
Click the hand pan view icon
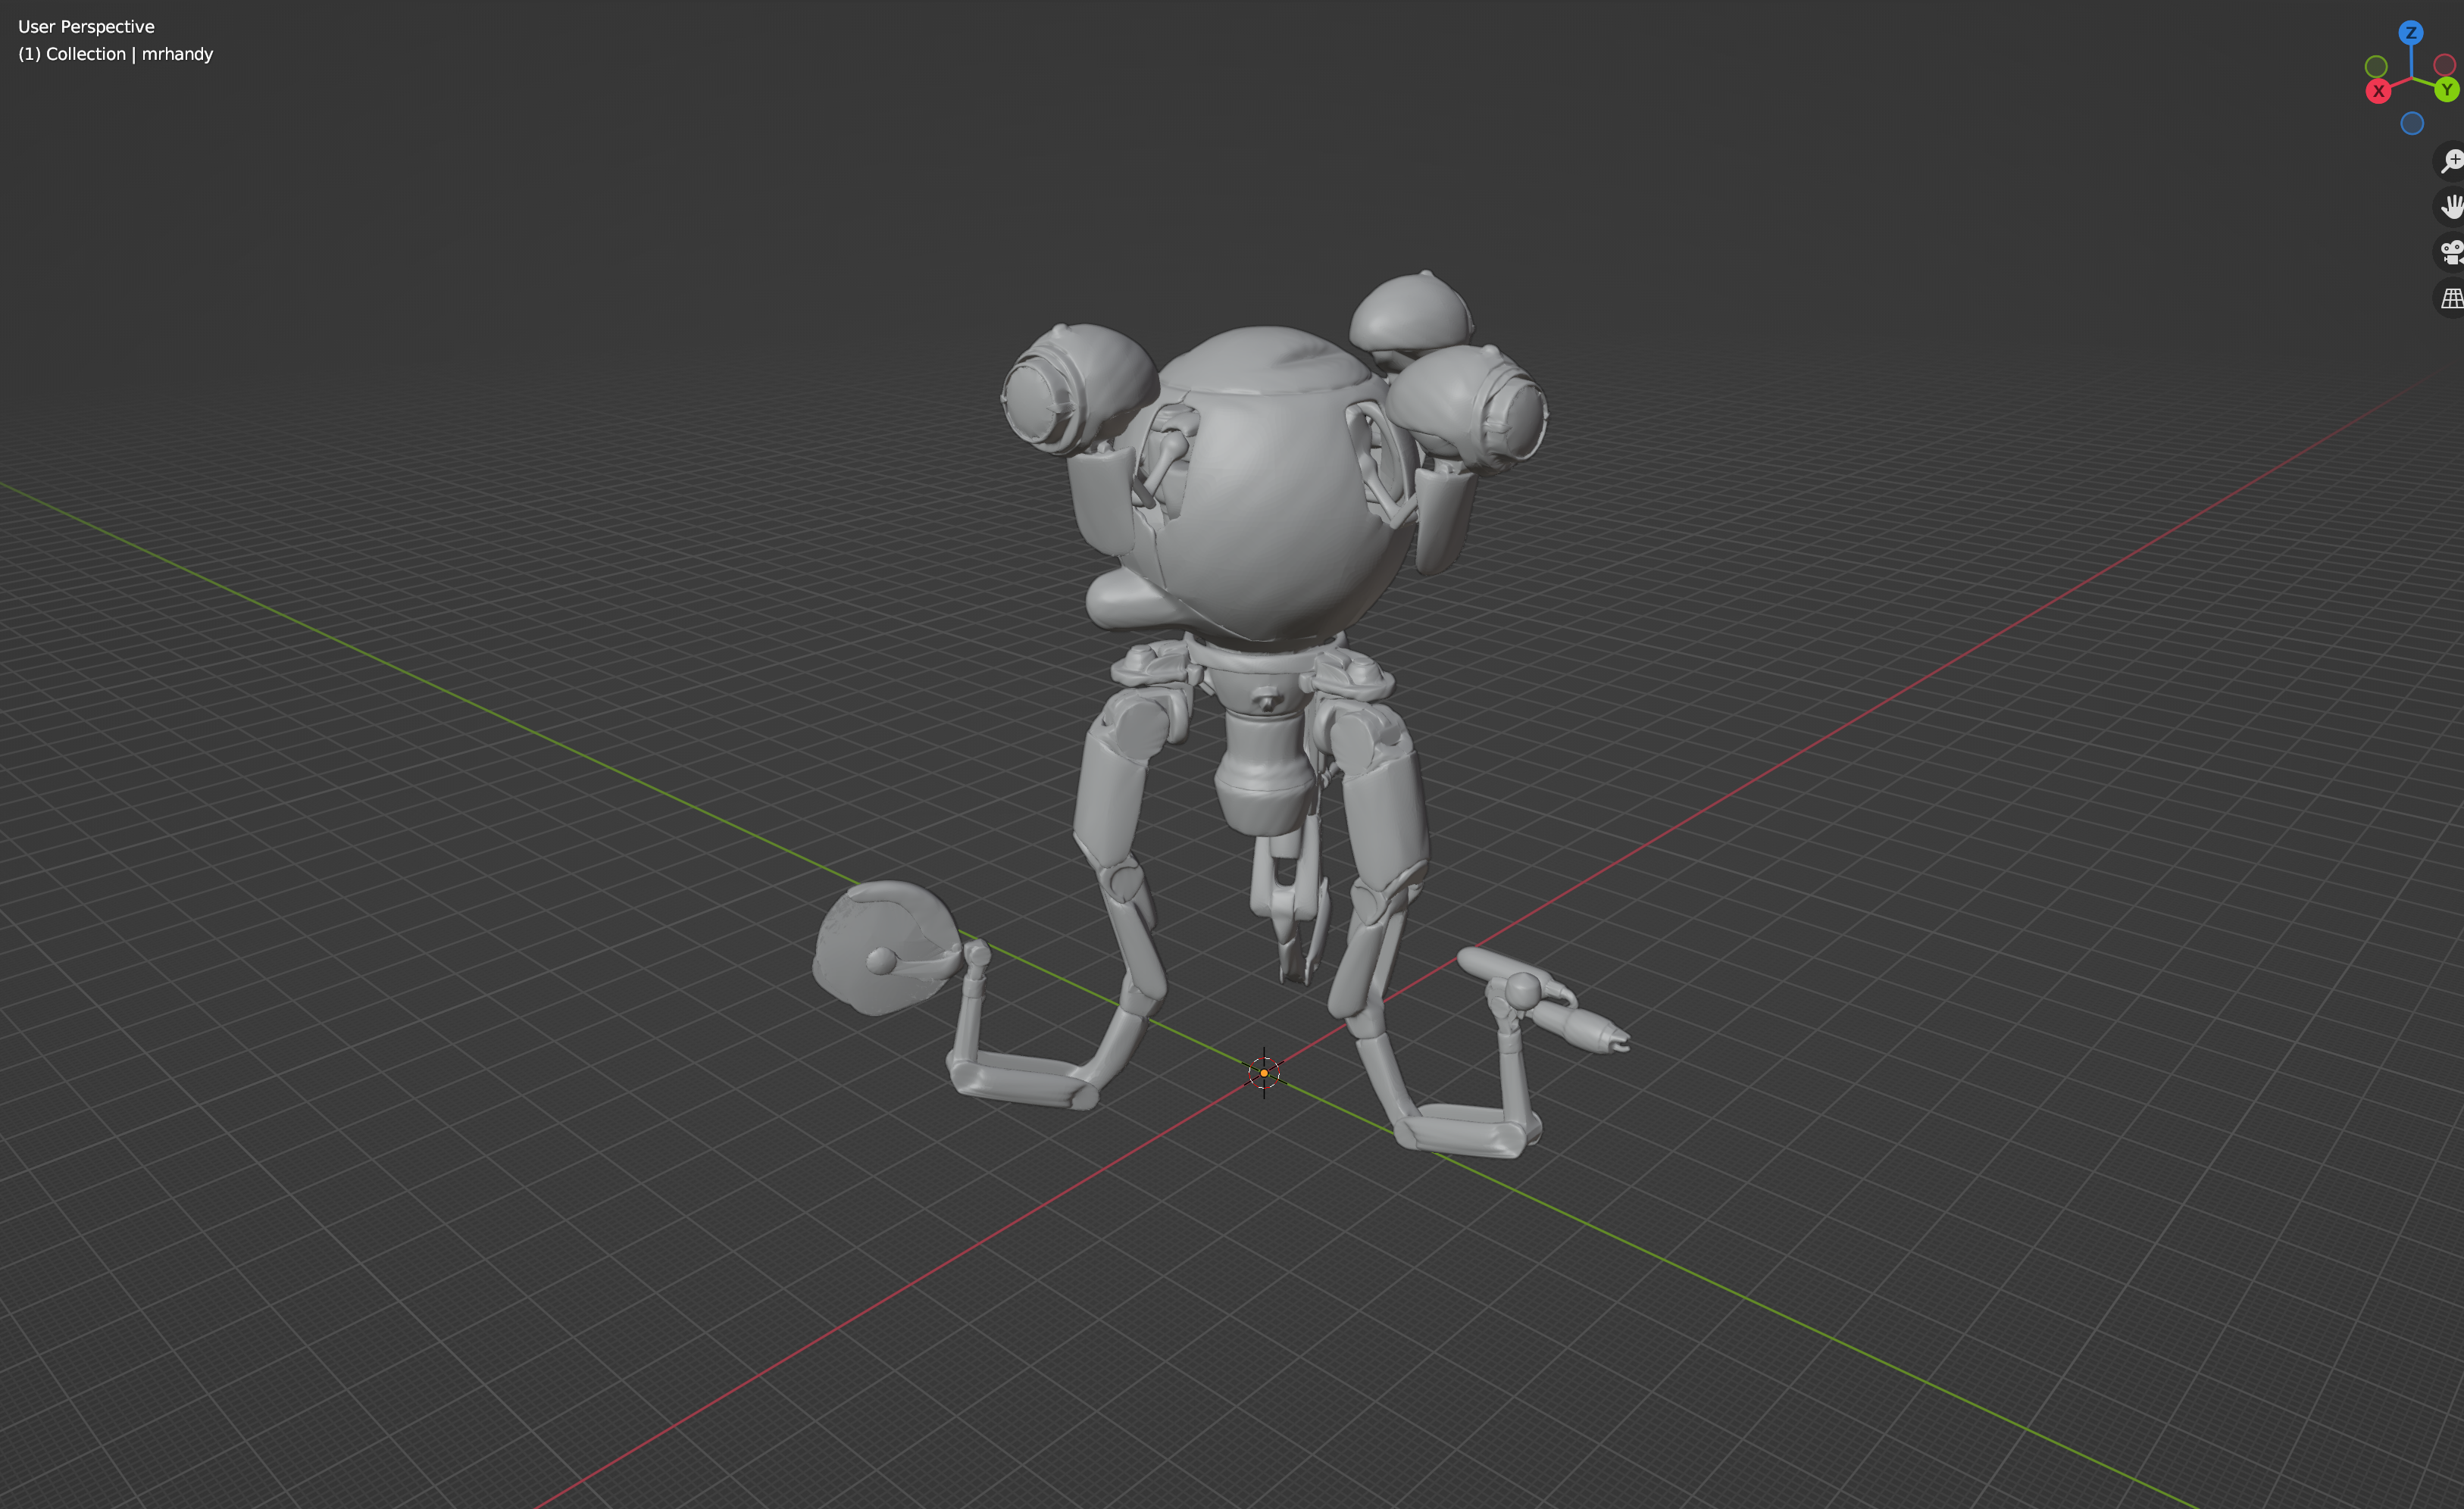tap(2451, 206)
